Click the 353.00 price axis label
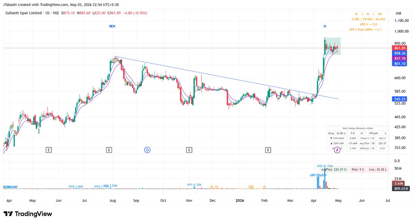415x223 pixels. point(399,148)
